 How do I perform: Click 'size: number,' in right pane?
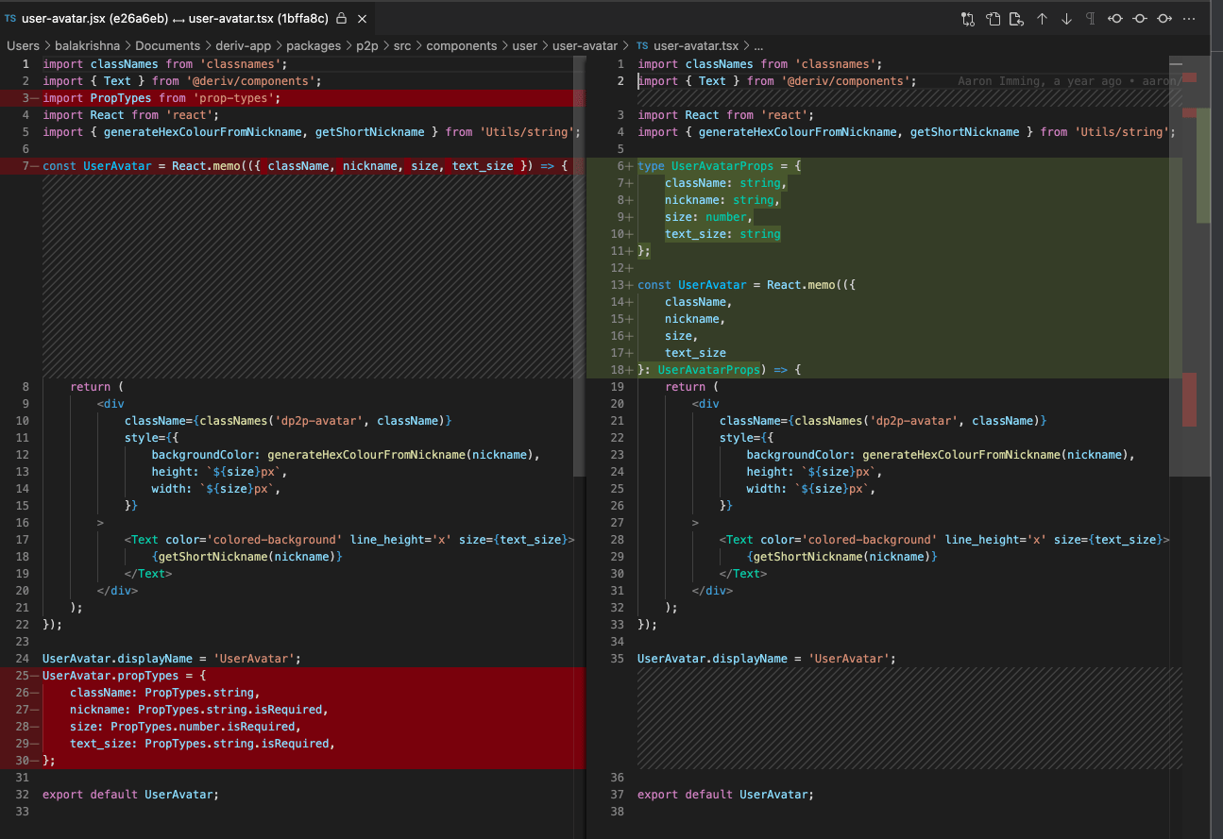pyautogui.click(x=709, y=217)
